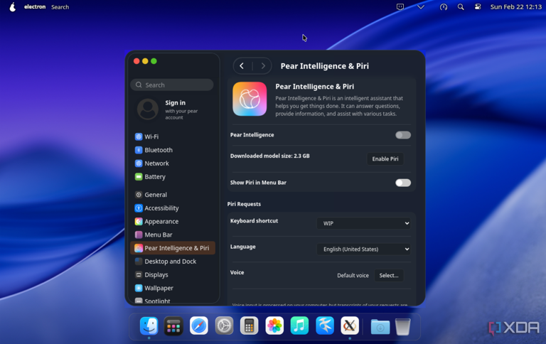The height and width of the screenshot is (344, 546).
Task: Open Battery settings
Action: pyautogui.click(x=173, y=176)
